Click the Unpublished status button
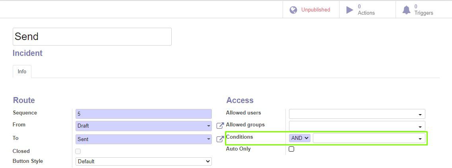This screenshot has width=452, height=168. point(311,10)
